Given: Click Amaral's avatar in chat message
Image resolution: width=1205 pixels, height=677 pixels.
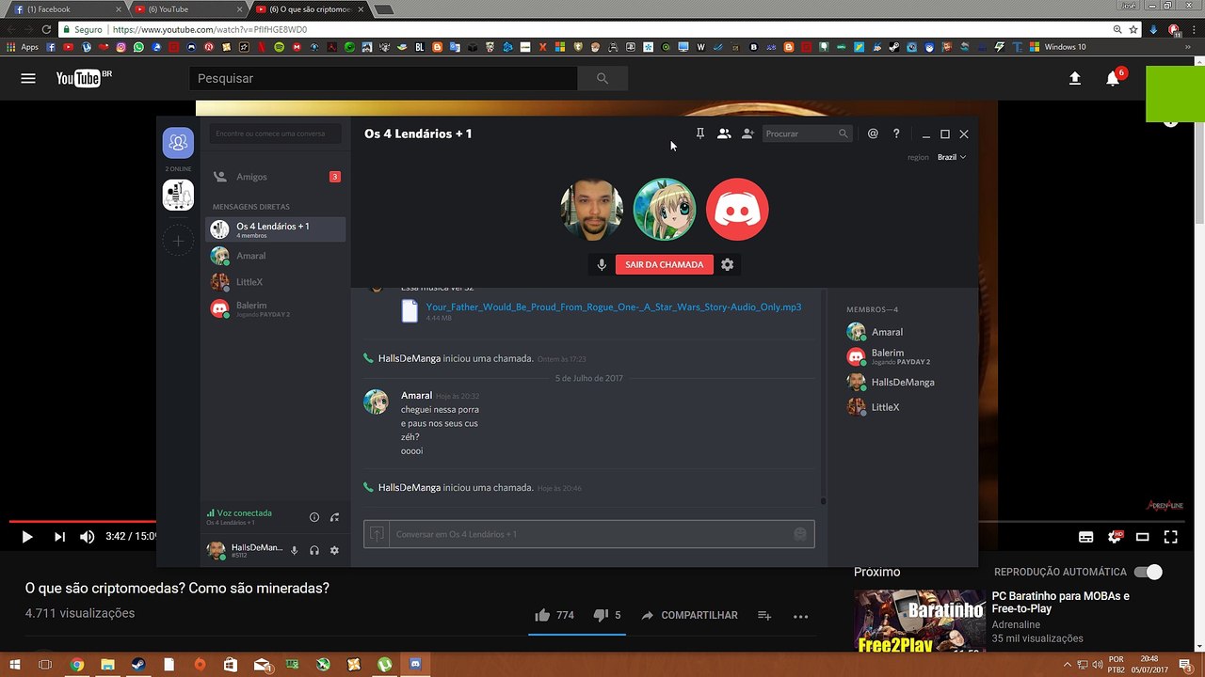Looking at the screenshot, I should (376, 401).
